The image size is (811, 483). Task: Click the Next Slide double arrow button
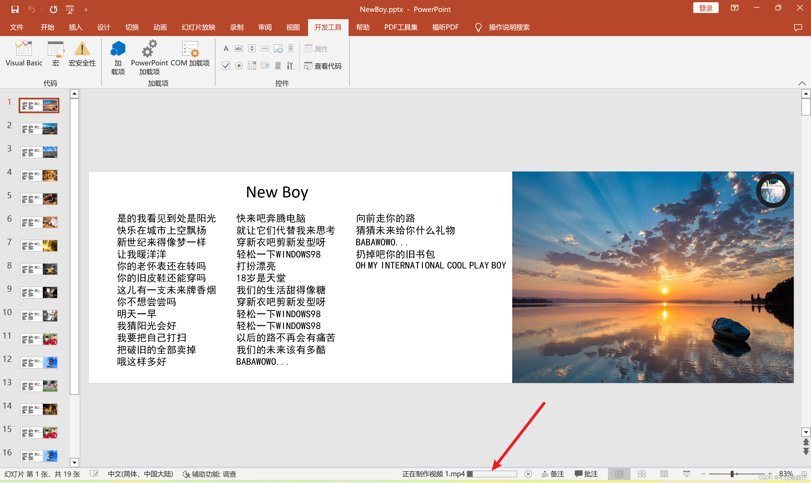[806, 451]
